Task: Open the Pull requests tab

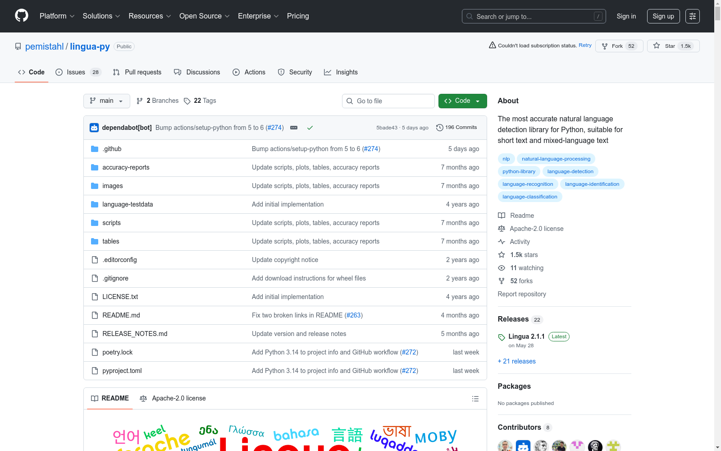Action: [x=137, y=72]
